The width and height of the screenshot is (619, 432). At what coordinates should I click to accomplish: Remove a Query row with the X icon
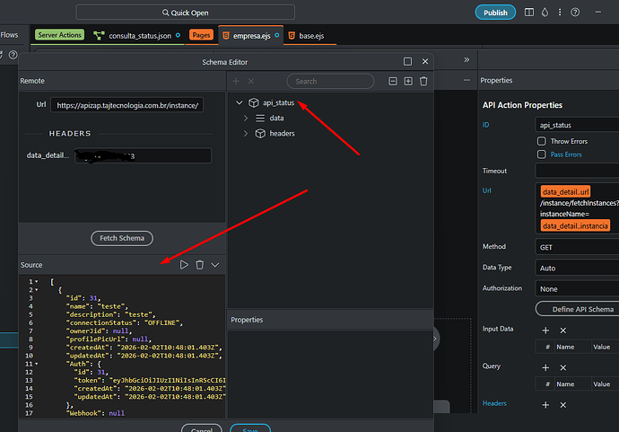click(x=563, y=367)
